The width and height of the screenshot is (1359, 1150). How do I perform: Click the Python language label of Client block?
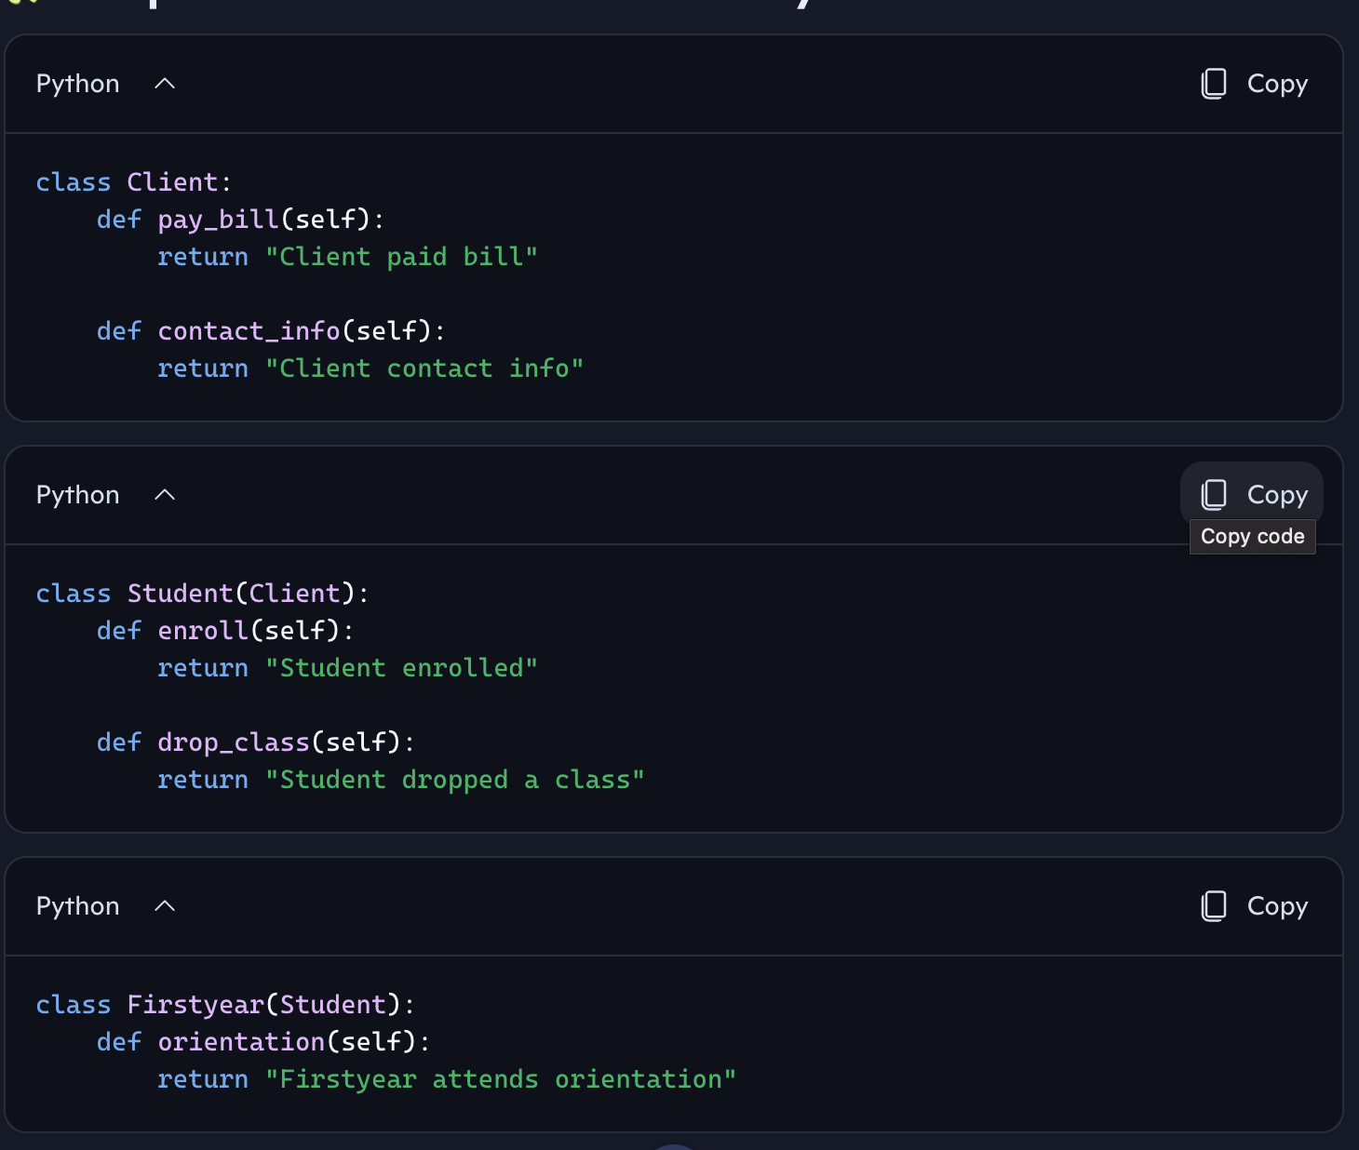(78, 84)
